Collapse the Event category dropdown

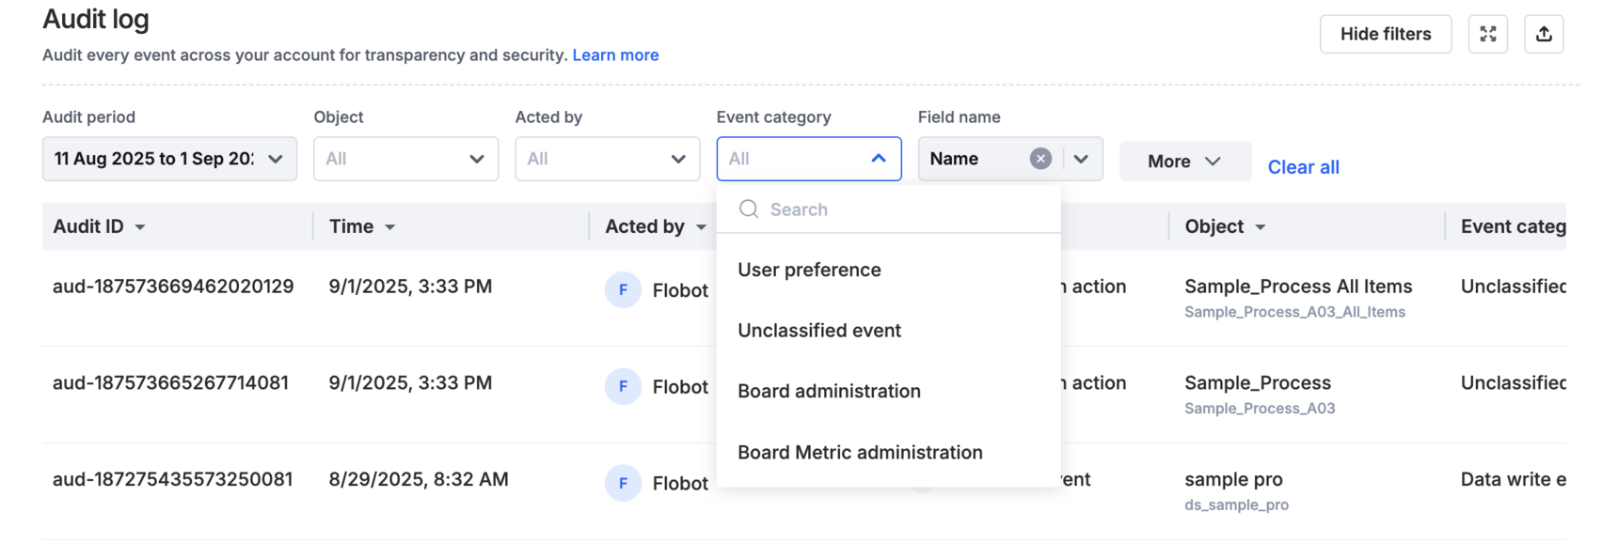click(878, 159)
